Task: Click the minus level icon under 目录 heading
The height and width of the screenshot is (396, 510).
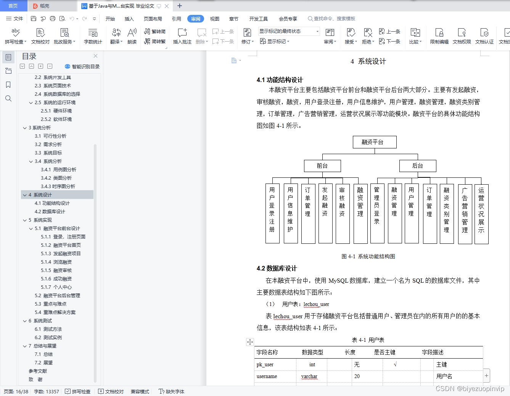Action: [x=50, y=66]
